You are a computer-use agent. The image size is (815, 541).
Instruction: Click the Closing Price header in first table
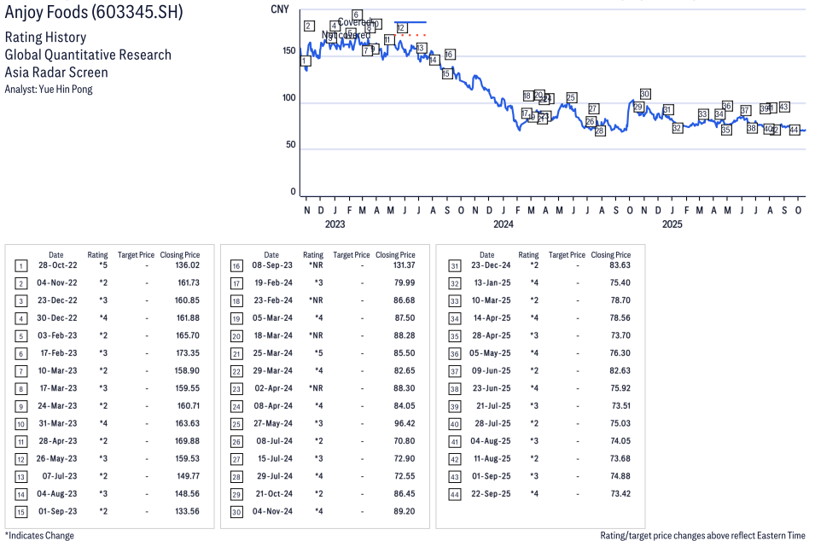[x=180, y=254]
